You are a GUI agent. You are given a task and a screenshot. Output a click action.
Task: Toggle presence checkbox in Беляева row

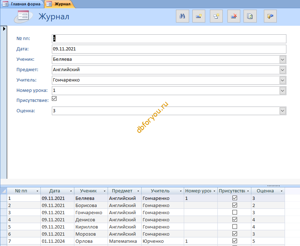click(235, 198)
